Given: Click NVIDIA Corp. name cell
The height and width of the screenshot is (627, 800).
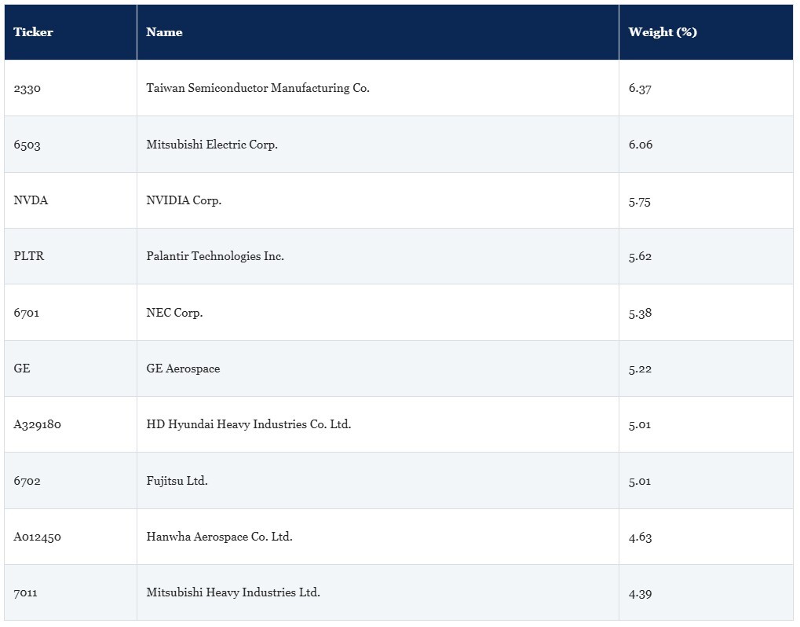Looking at the screenshot, I should click(x=378, y=200).
